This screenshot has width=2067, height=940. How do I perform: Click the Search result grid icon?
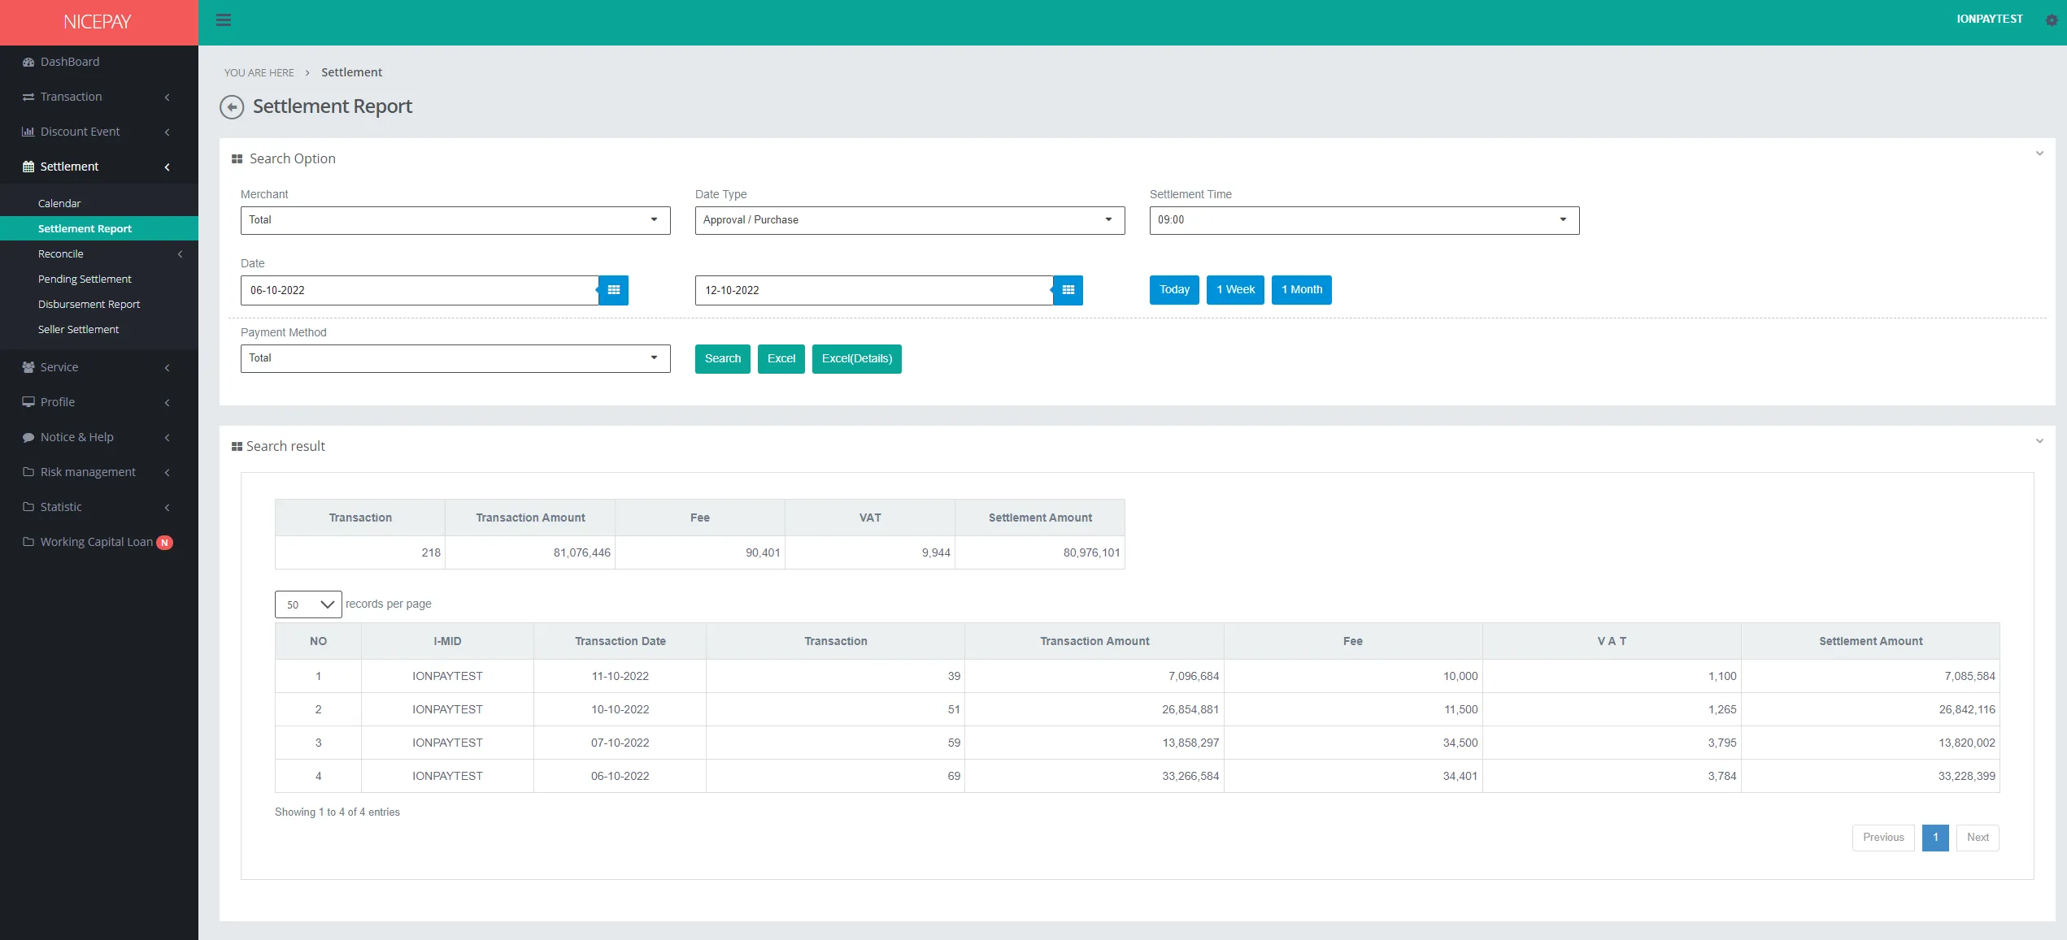(x=237, y=447)
